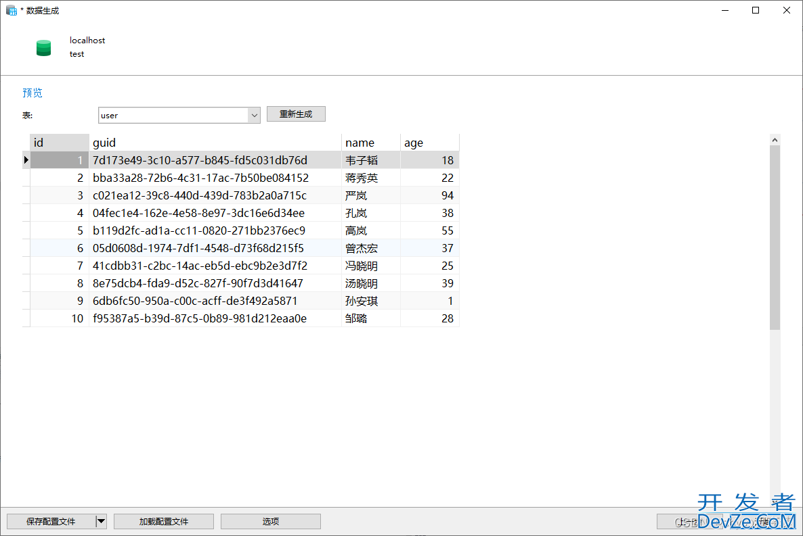The height and width of the screenshot is (536, 803).
Task: Click the age column header
Action: coord(430,143)
